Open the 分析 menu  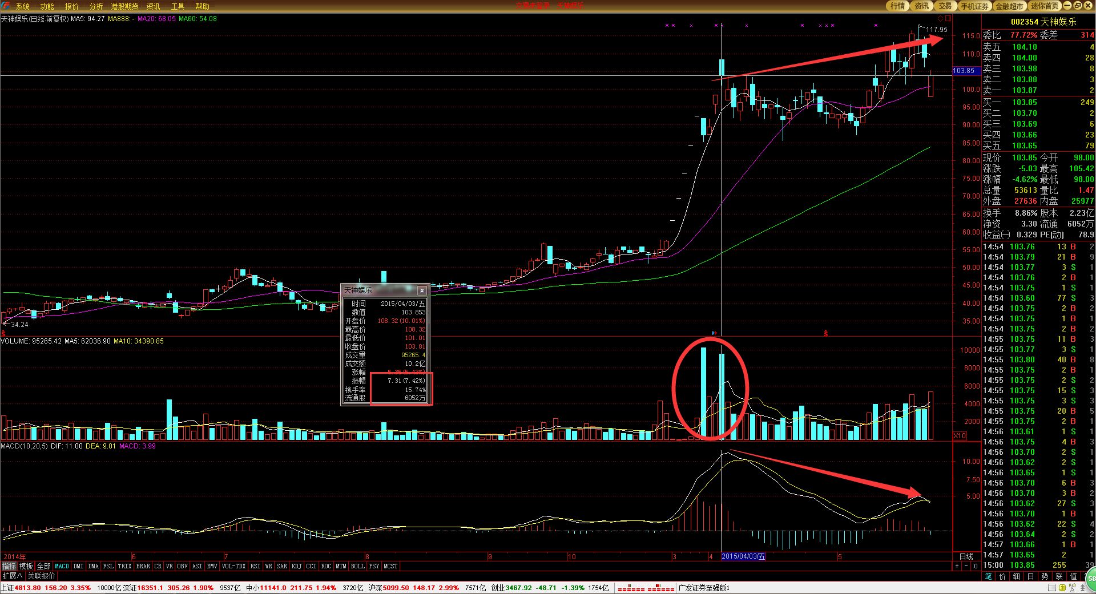coord(96,6)
